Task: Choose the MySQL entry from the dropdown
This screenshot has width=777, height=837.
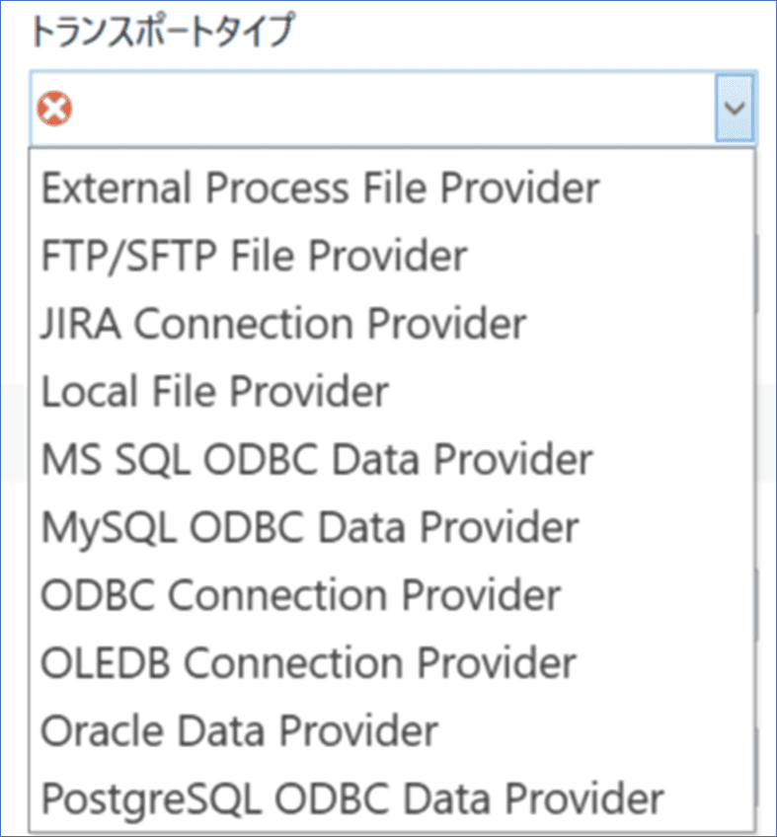Action: click(x=310, y=527)
